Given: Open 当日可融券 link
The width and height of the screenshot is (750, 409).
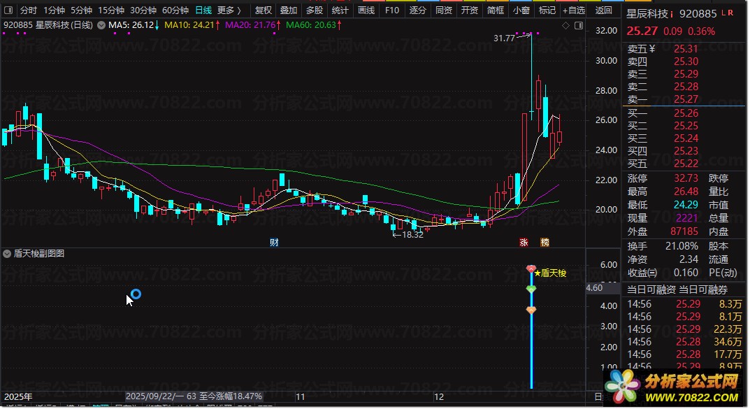Looking at the screenshot, I should [703, 290].
